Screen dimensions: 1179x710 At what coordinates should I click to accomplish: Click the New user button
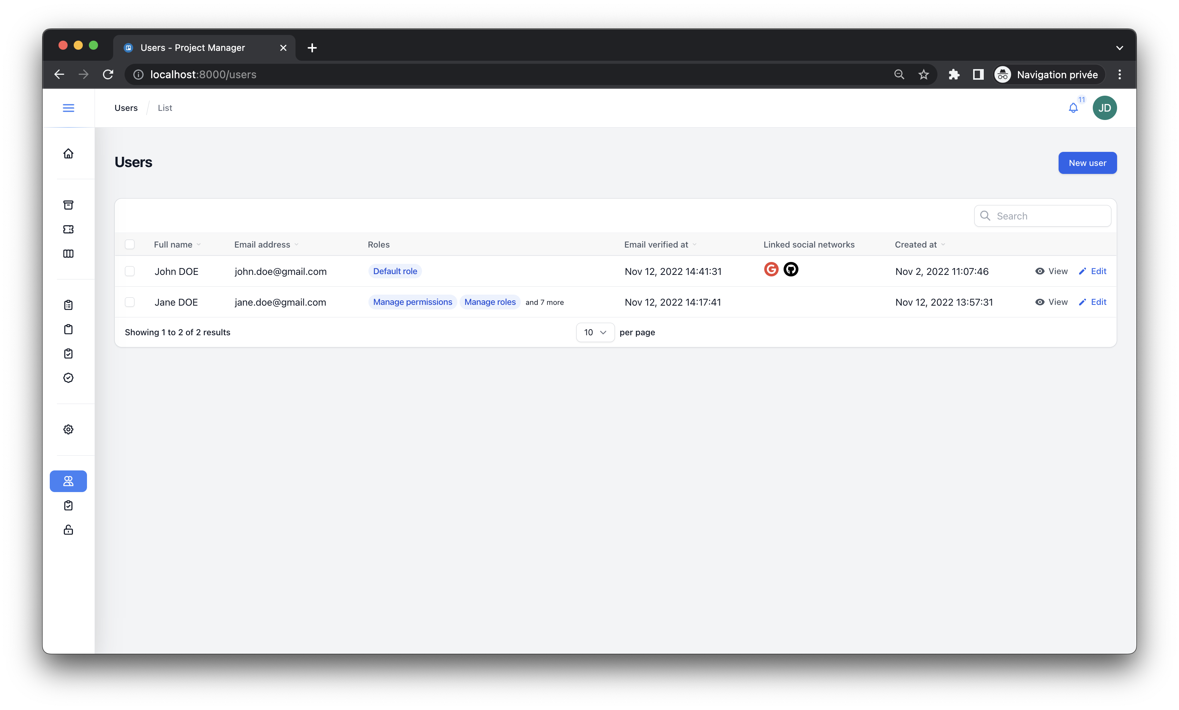click(x=1087, y=163)
